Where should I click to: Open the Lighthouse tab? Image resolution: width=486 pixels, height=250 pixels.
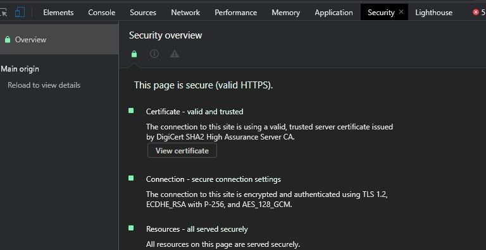[x=433, y=13]
